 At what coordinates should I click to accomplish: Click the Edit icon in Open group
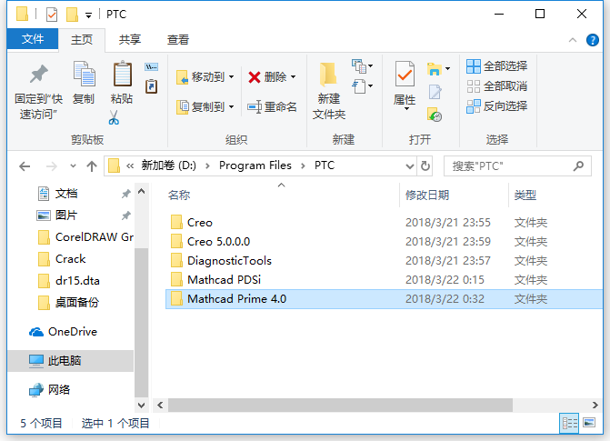tap(435, 92)
